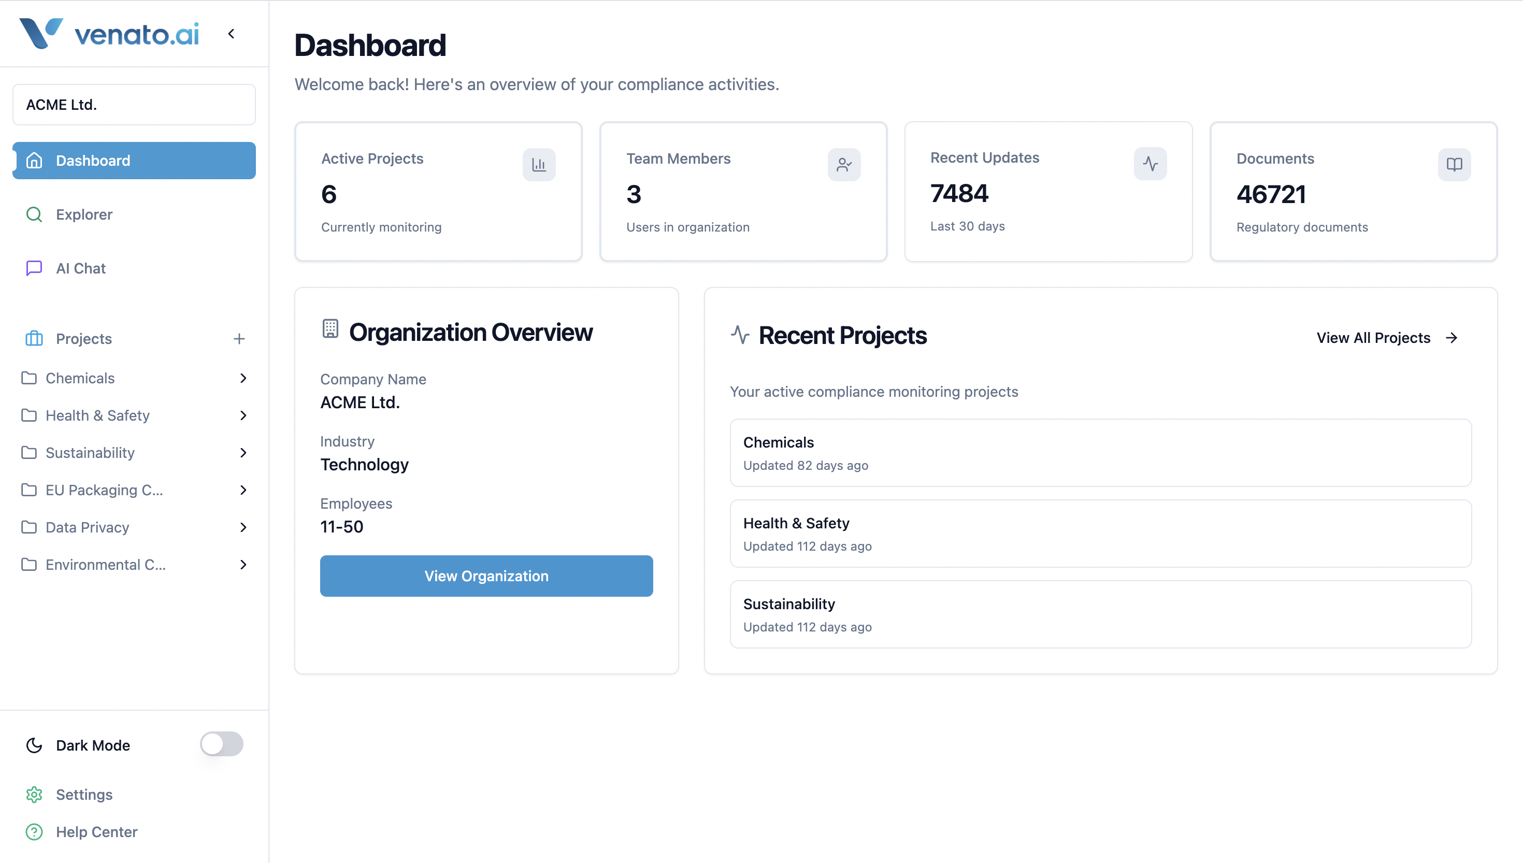Open the Chemicals recent project card
The width and height of the screenshot is (1523, 863).
click(1100, 453)
